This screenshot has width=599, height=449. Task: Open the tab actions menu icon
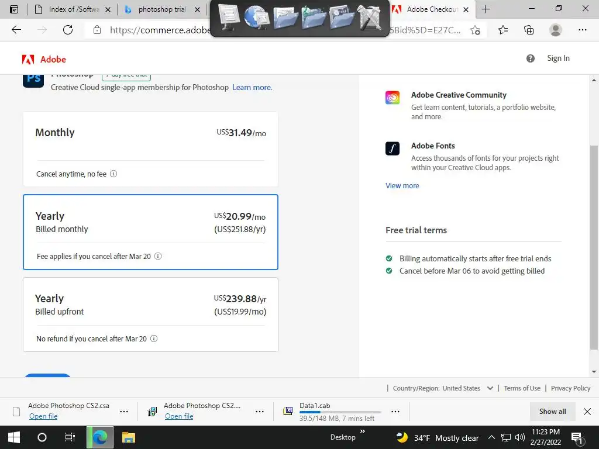pos(14,9)
